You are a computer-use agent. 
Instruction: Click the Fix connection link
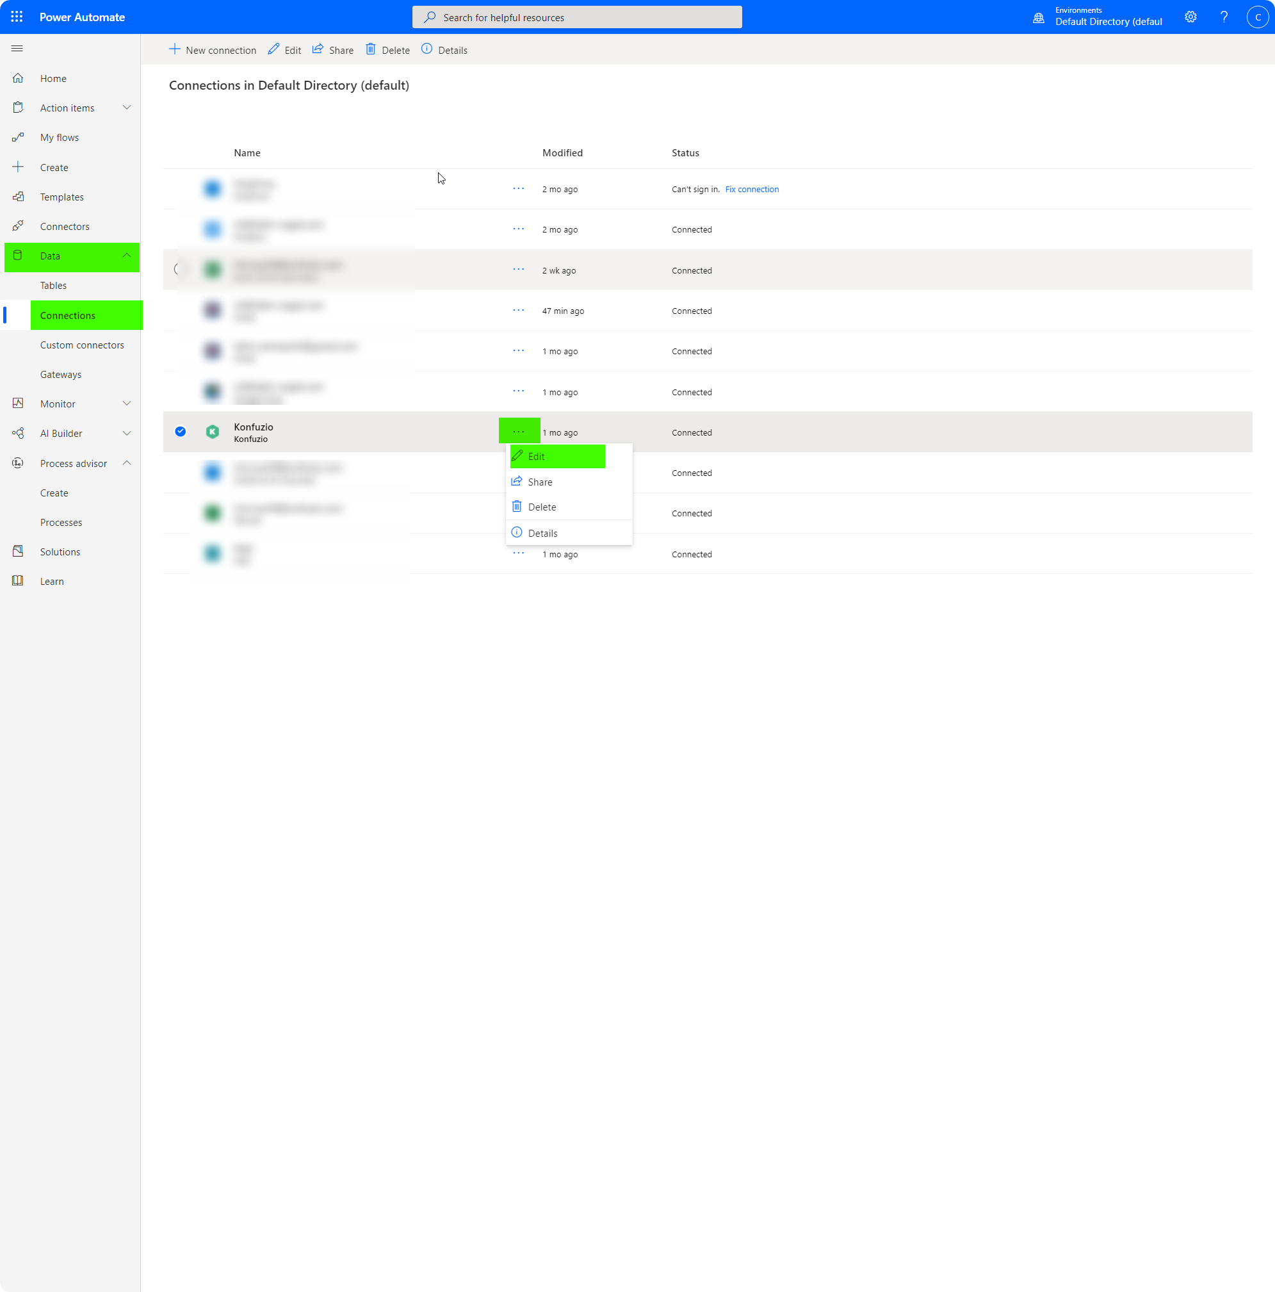(752, 189)
